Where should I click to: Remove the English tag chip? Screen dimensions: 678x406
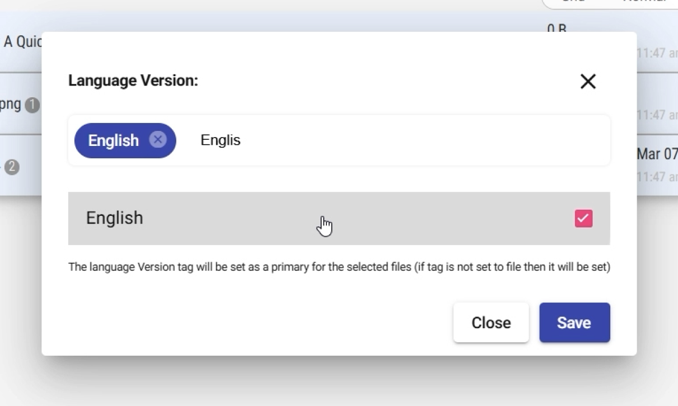158,140
